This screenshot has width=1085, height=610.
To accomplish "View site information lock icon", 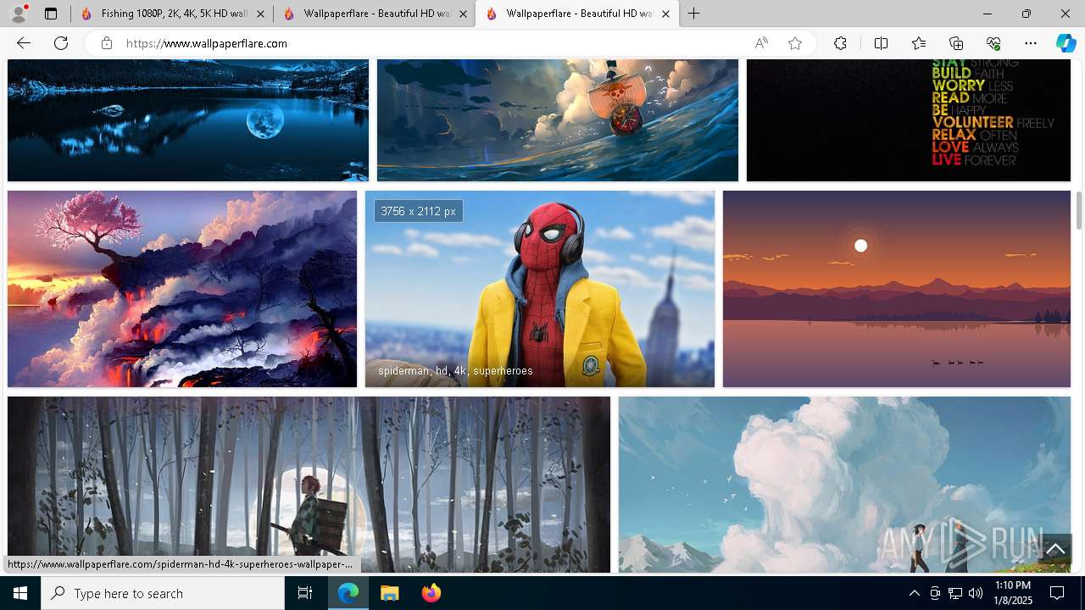I will (x=107, y=43).
